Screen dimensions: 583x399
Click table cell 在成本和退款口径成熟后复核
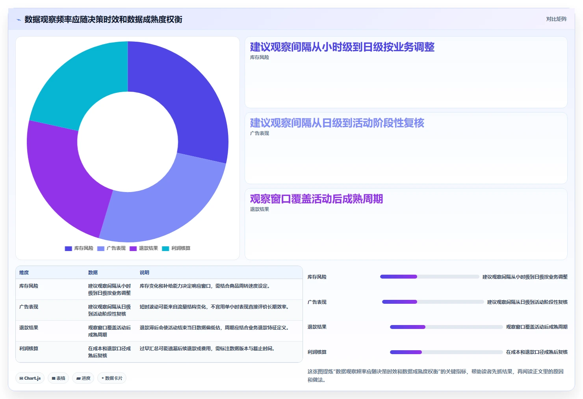(110, 352)
